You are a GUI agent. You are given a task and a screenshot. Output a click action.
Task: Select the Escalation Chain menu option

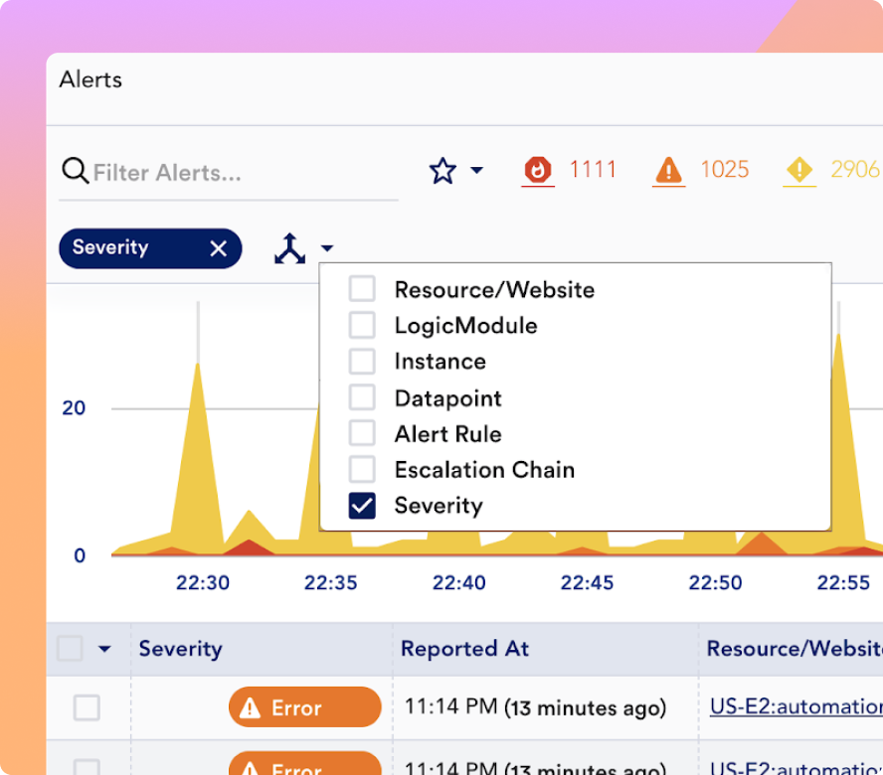484,470
